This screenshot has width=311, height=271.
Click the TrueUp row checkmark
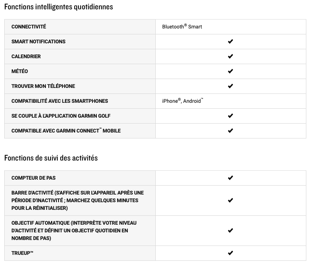tap(230, 253)
